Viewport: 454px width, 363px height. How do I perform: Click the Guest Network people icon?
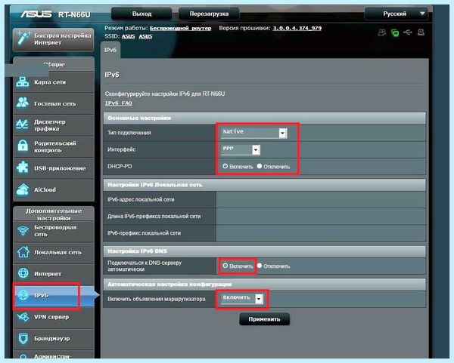(x=23, y=103)
